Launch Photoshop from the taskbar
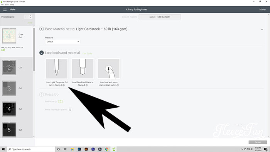 (x=79, y=149)
